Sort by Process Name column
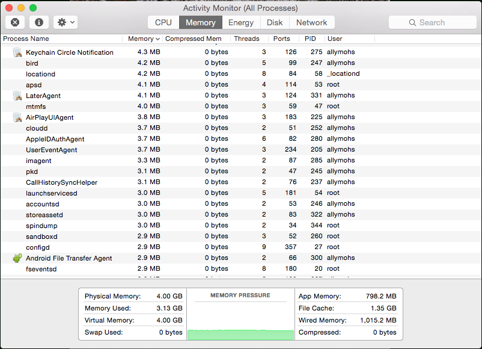The image size is (482, 349). point(61,39)
